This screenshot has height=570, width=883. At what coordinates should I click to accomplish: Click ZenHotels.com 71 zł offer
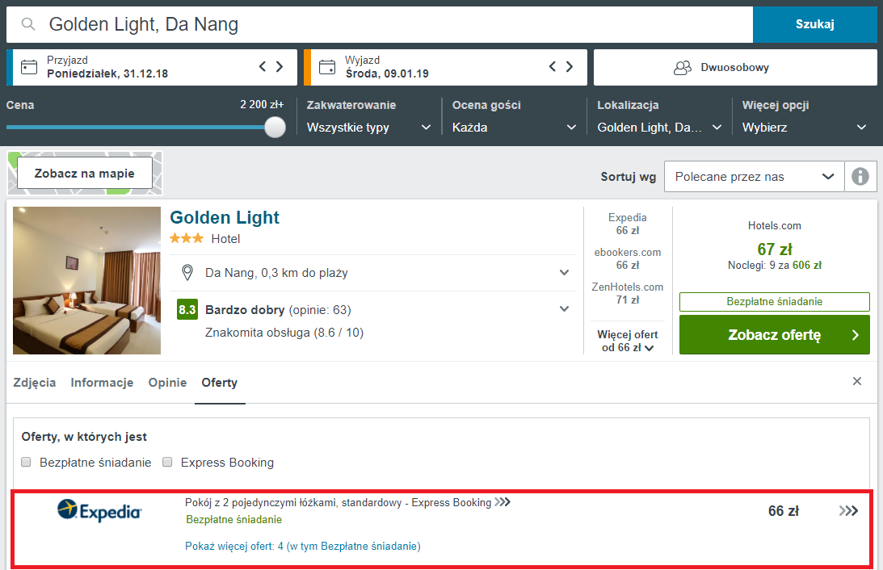click(x=628, y=293)
